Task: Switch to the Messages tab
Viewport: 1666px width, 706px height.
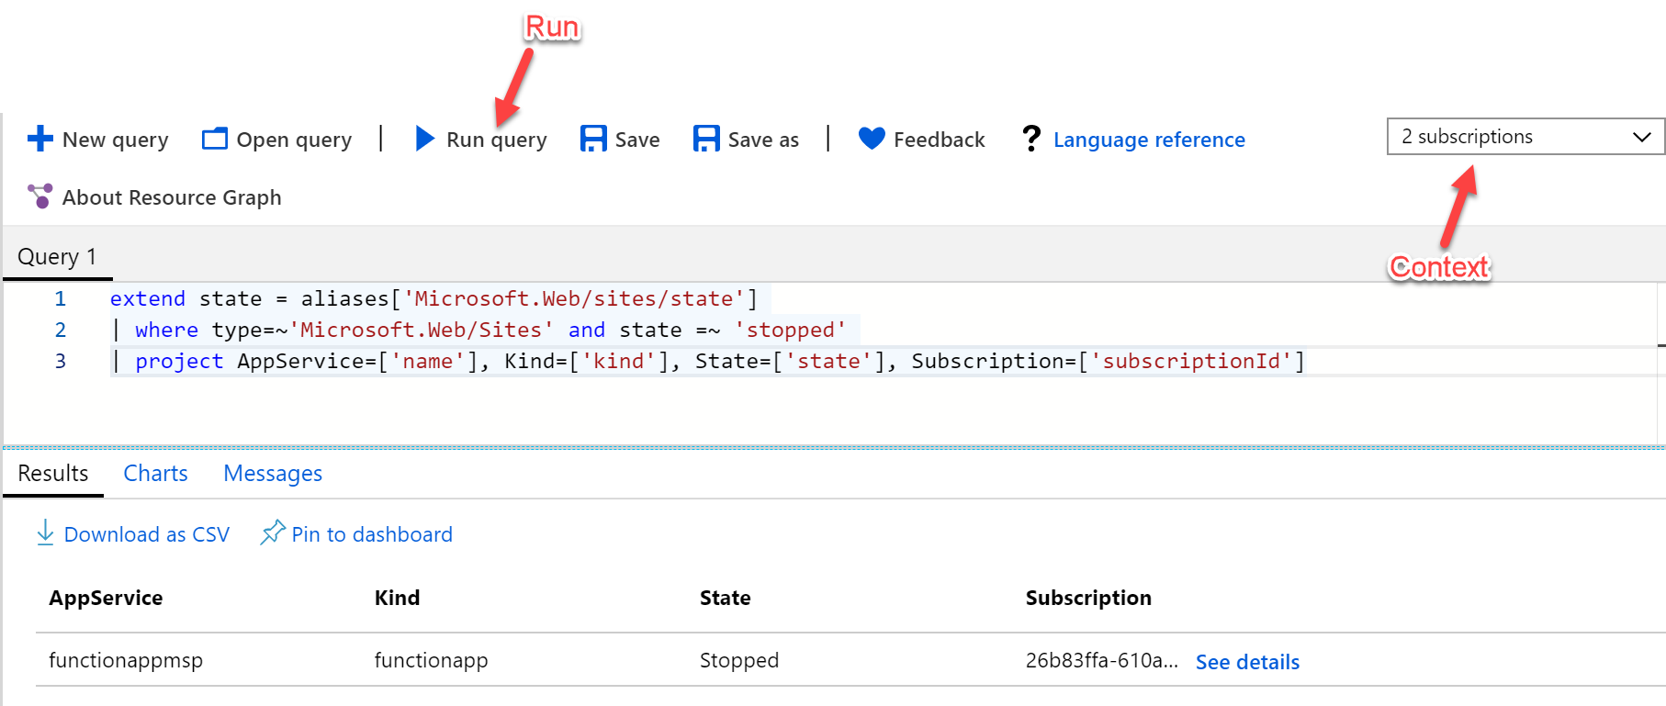Action: pyautogui.click(x=273, y=474)
